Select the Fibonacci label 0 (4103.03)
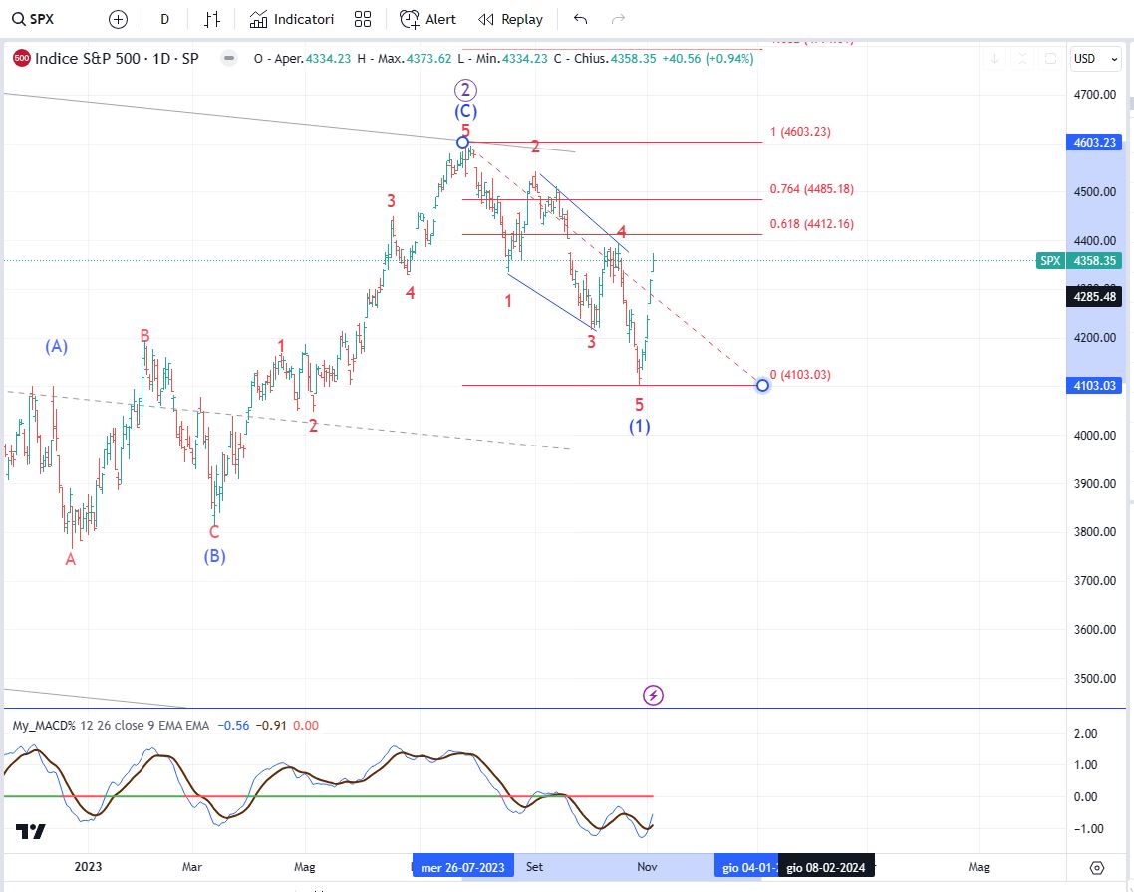Image resolution: width=1134 pixels, height=892 pixels. point(800,375)
